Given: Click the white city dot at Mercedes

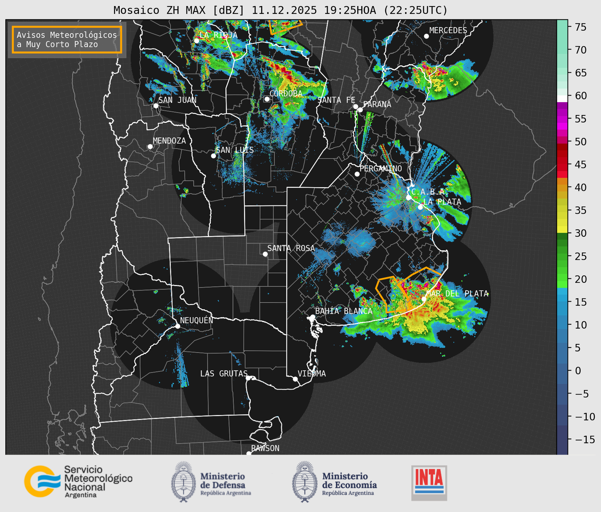Looking at the screenshot, I should pyautogui.click(x=426, y=36).
